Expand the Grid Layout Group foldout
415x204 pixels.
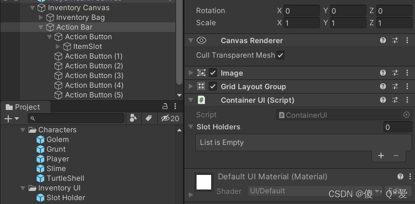191,86
